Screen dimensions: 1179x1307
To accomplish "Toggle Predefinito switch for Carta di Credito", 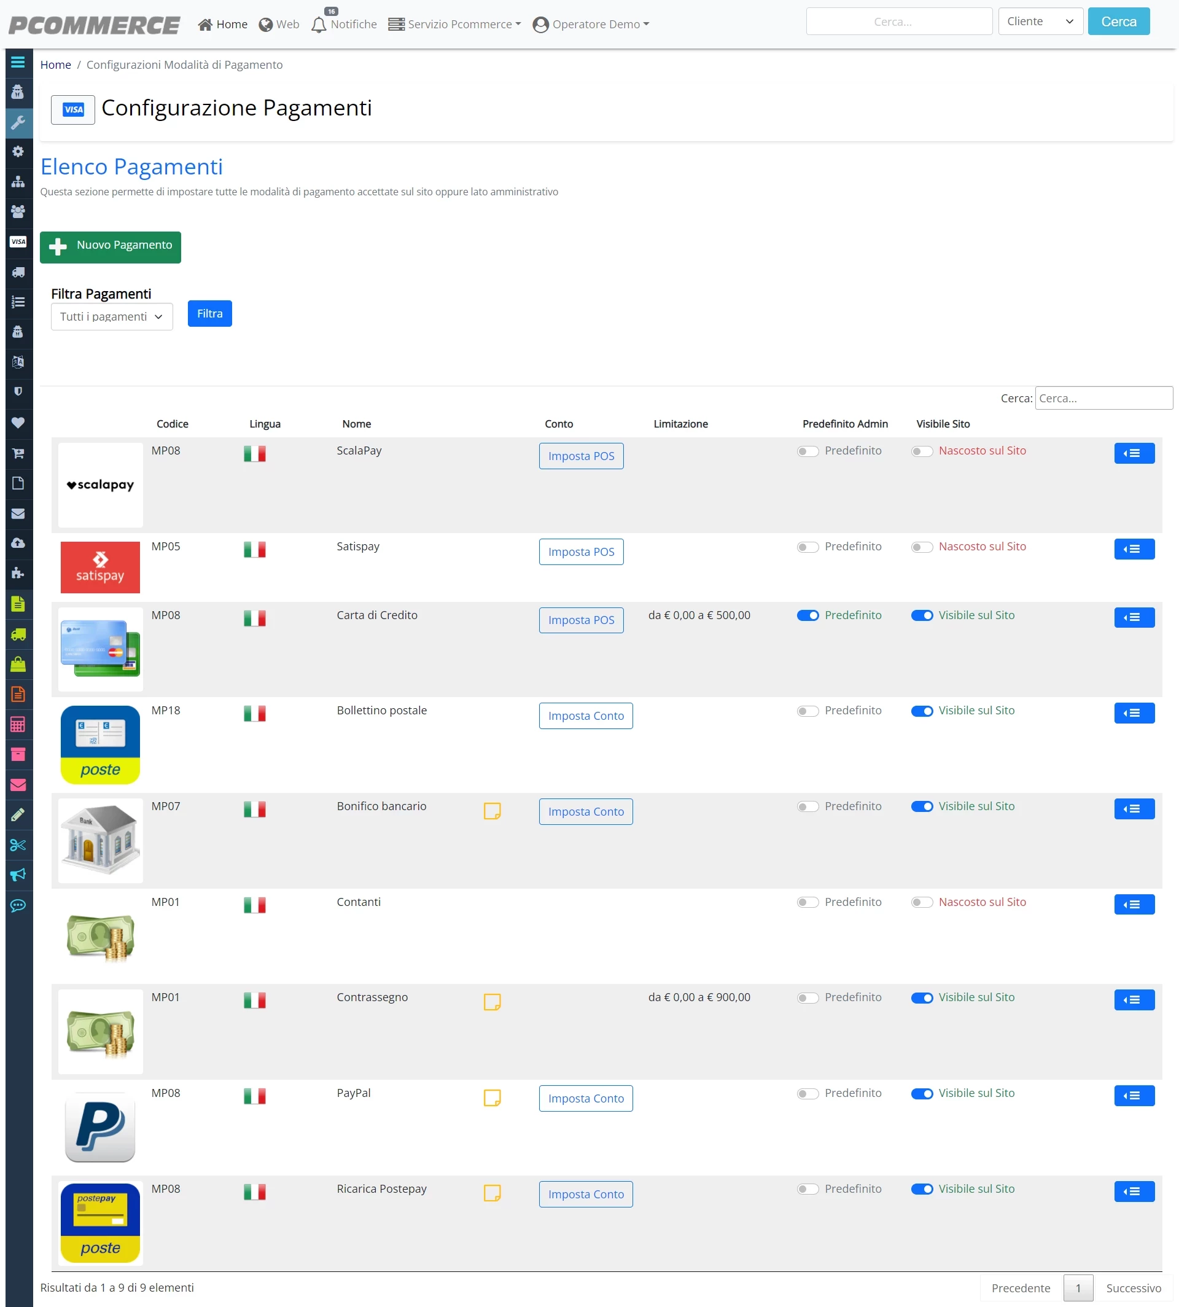I will click(x=808, y=615).
